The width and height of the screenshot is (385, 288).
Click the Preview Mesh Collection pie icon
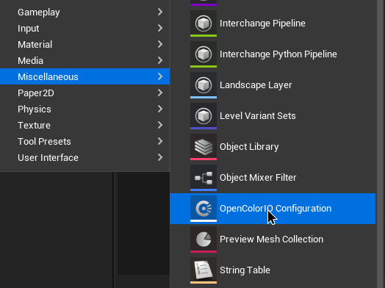204,240
